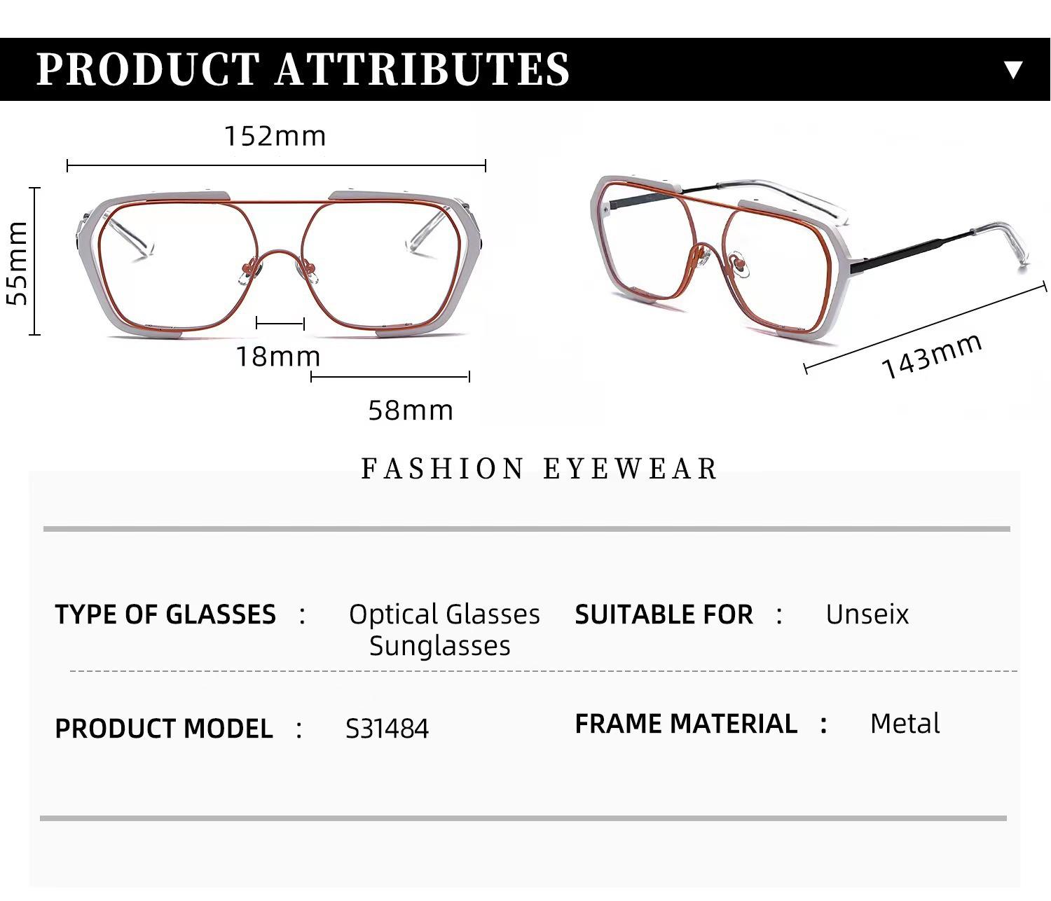
Task: Select the 58mm lens width label
Action: coord(411,410)
